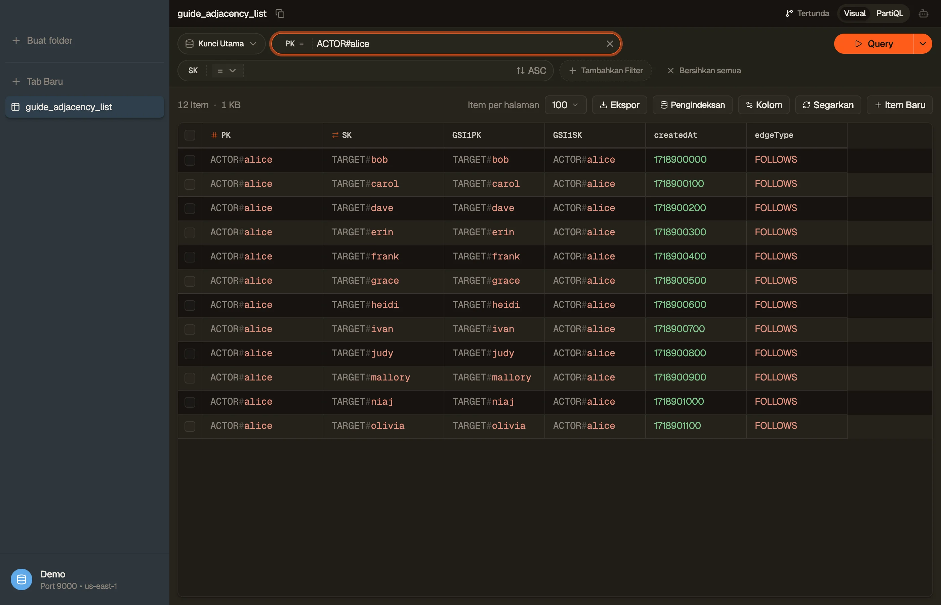Image resolution: width=941 pixels, height=605 pixels.
Task: Open Kolom column settings
Action: 764,105
